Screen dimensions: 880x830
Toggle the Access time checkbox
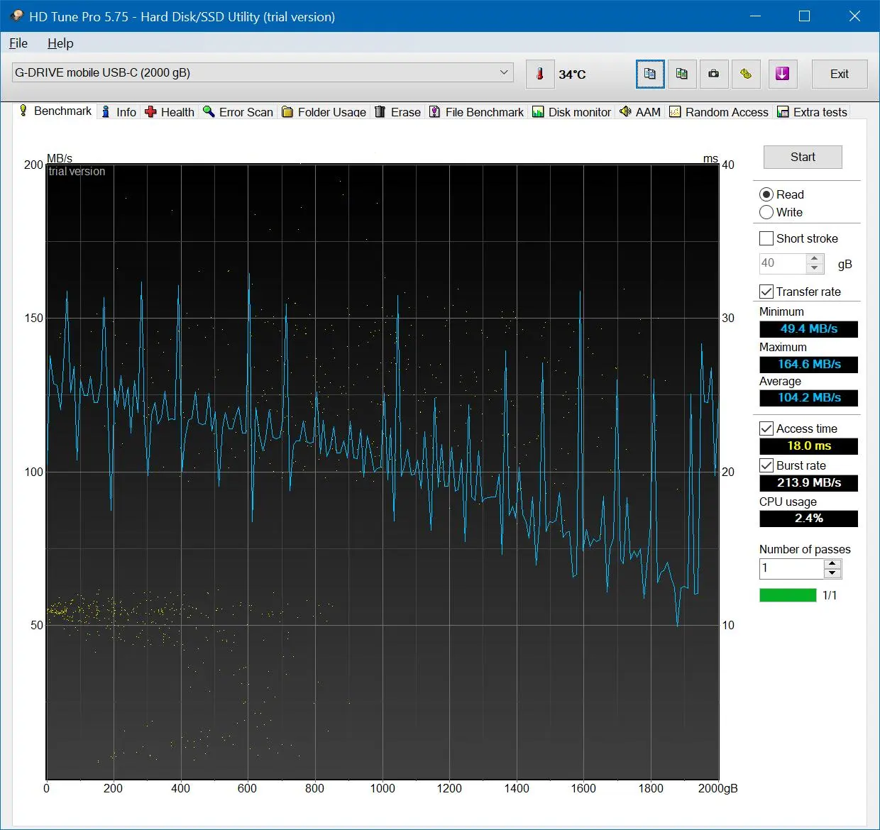point(766,428)
